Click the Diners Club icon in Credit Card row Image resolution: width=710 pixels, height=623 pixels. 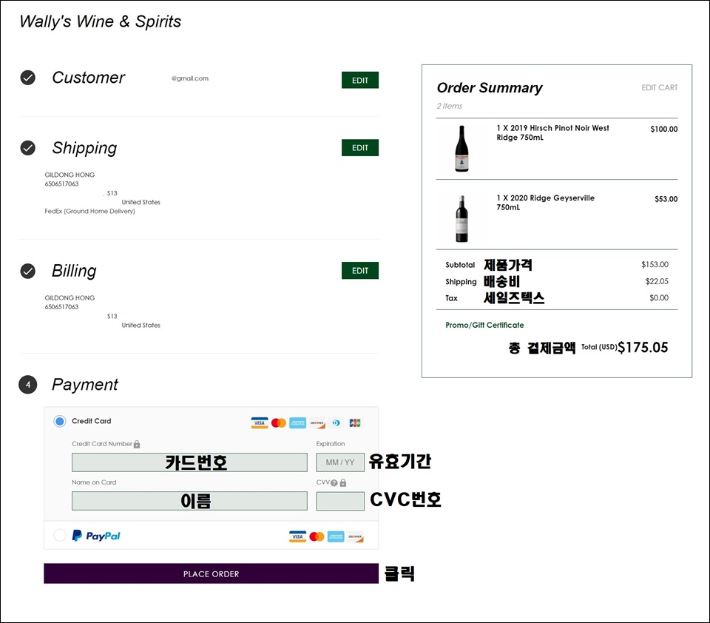pos(336,422)
